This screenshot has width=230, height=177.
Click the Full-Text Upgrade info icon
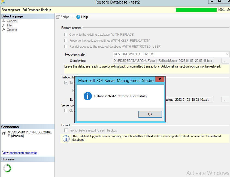pyautogui.click(x=66, y=139)
